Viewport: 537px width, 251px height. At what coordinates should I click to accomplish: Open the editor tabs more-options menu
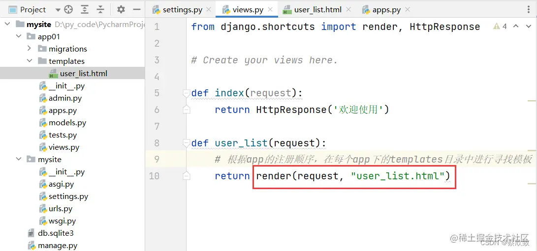(x=530, y=9)
